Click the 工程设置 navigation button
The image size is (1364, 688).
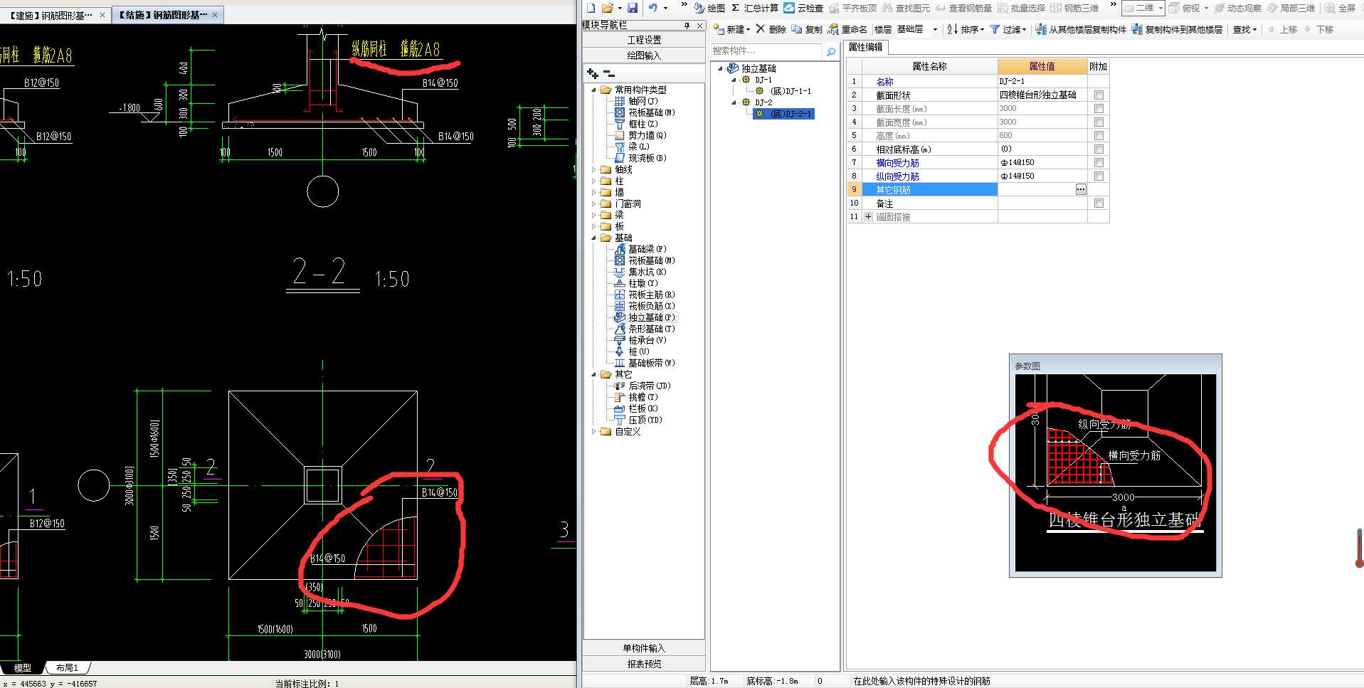644,40
